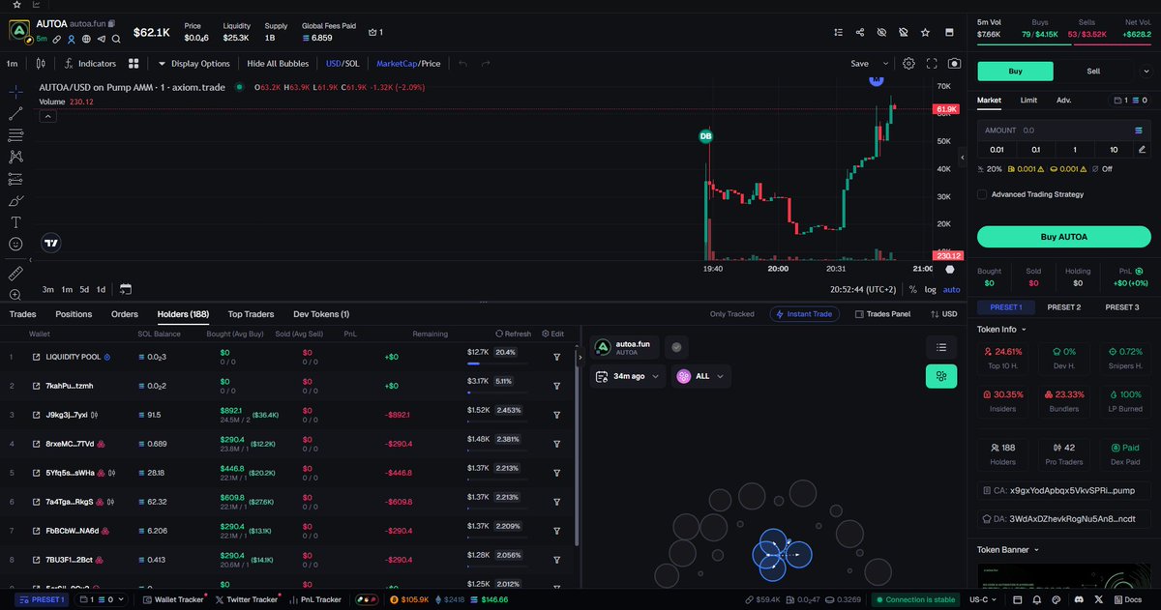Select the Sell tab
The image size is (1161, 610).
1093,71
